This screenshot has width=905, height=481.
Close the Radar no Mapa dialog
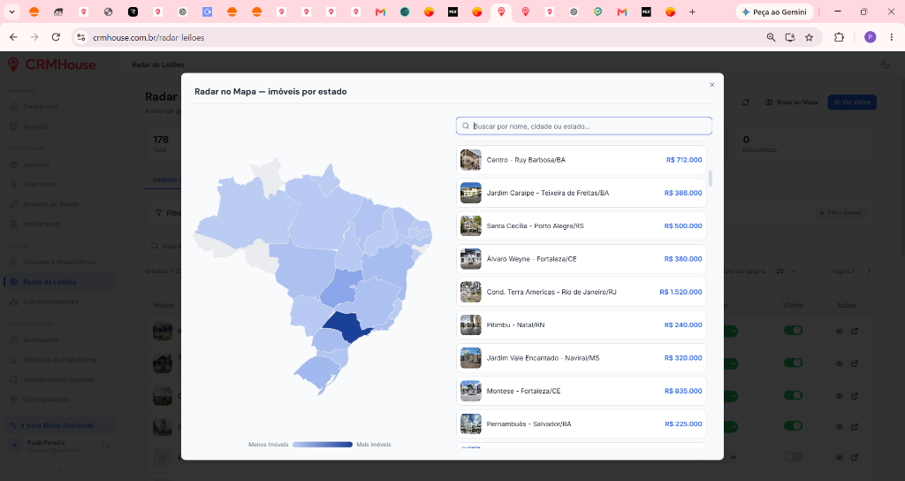pyautogui.click(x=711, y=85)
